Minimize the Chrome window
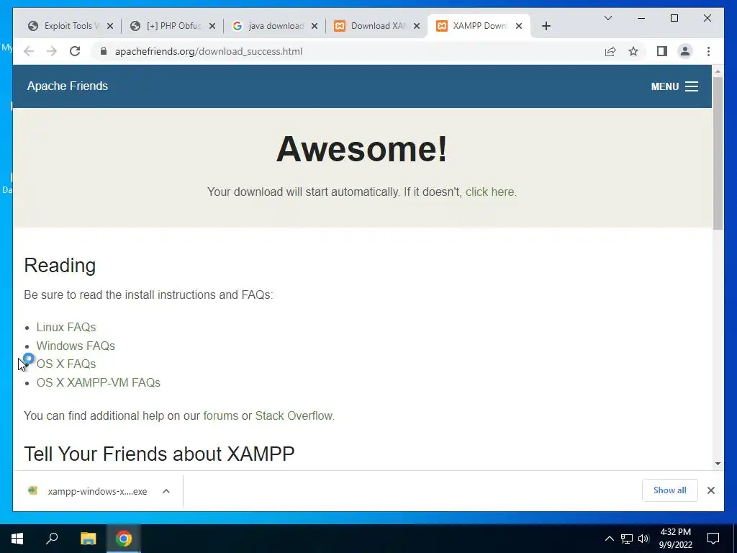Image resolution: width=737 pixels, height=553 pixels. click(641, 18)
